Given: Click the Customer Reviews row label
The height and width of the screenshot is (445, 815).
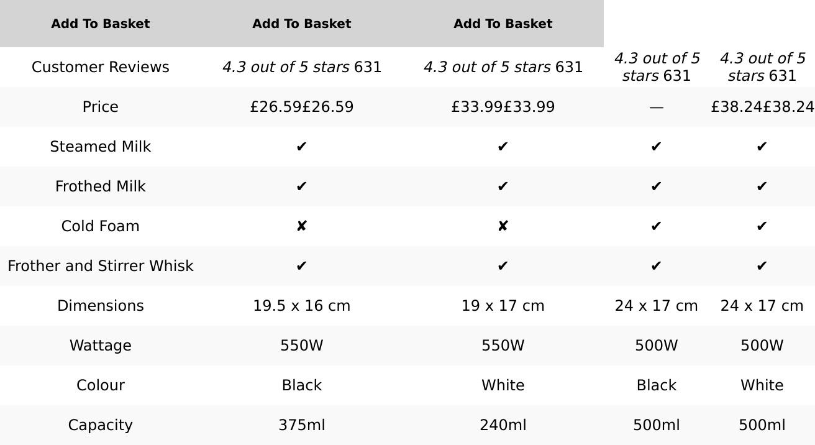Looking at the screenshot, I should pyautogui.click(x=100, y=67).
